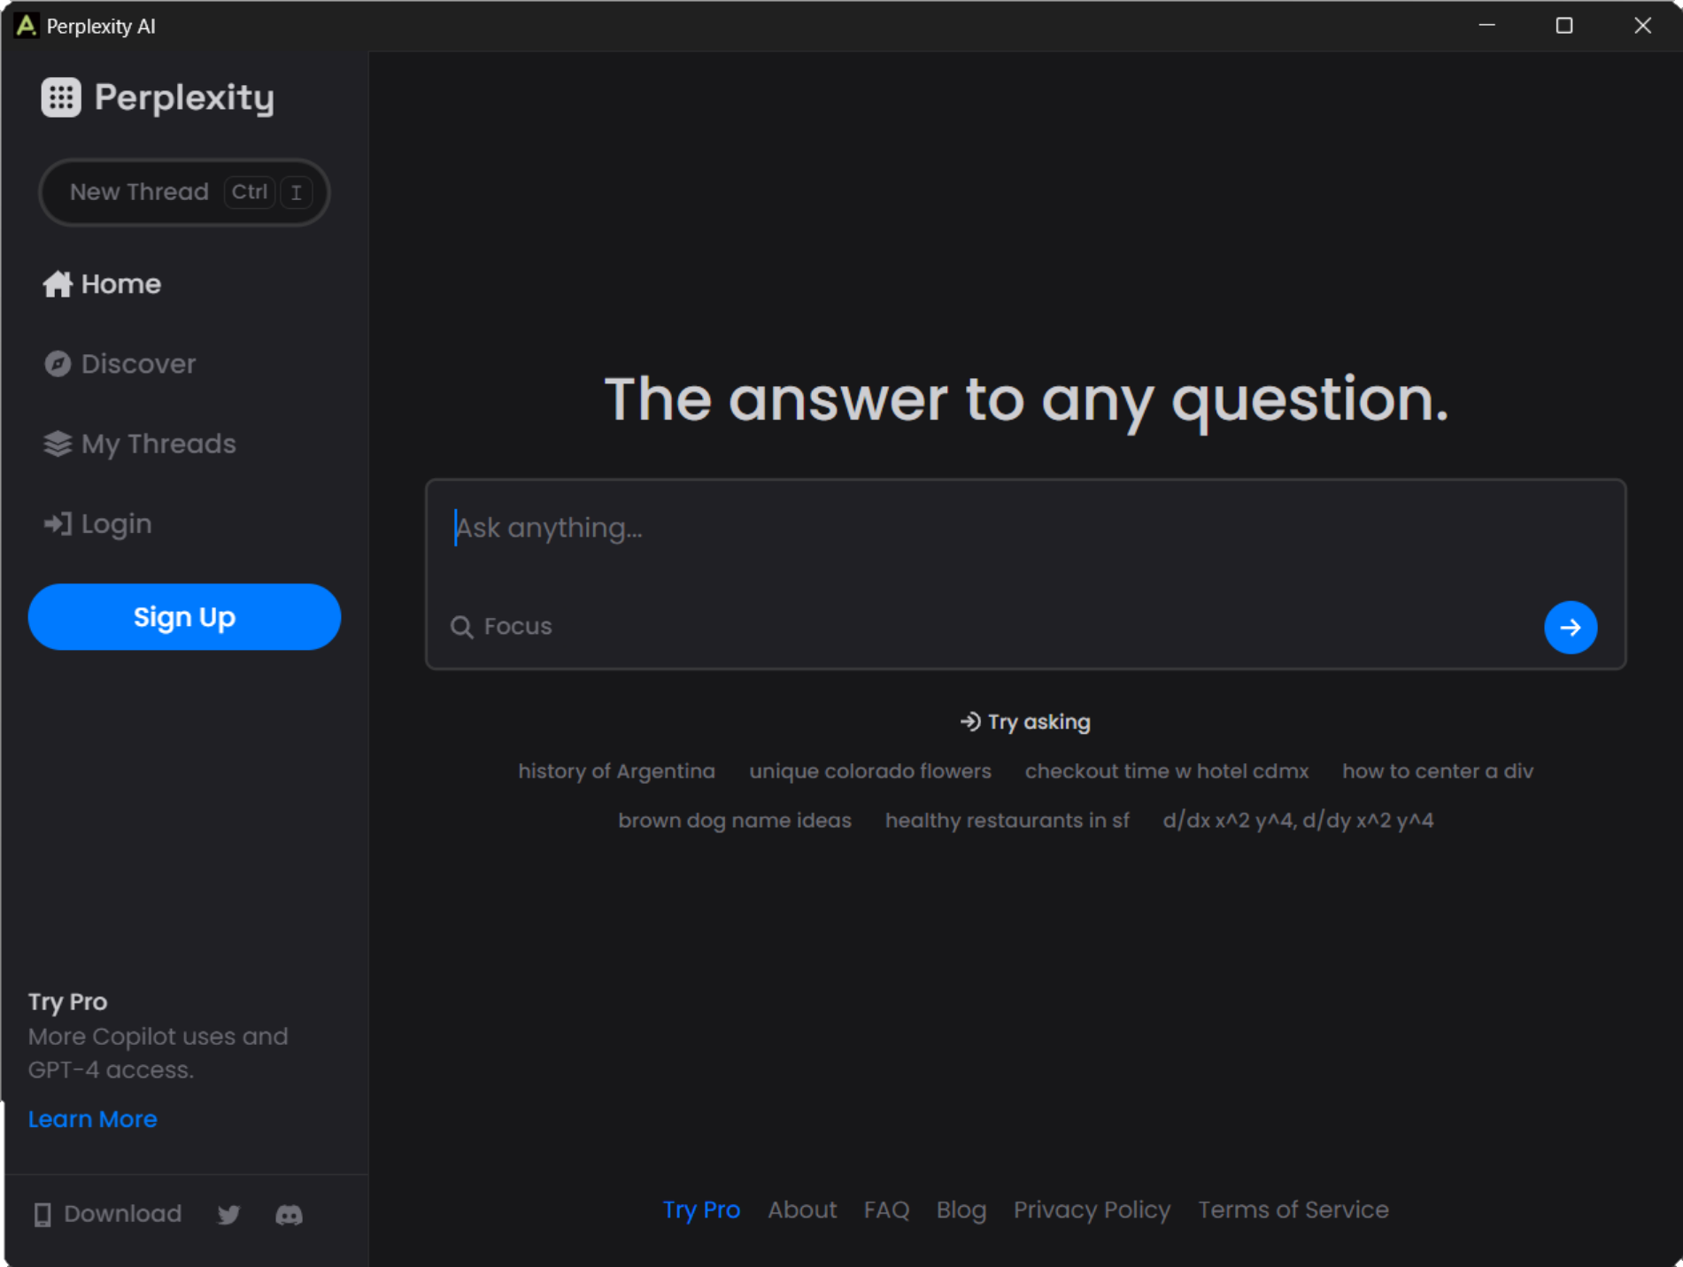The image size is (1683, 1267).
Task: Click the Download link
Action: [x=107, y=1214]
